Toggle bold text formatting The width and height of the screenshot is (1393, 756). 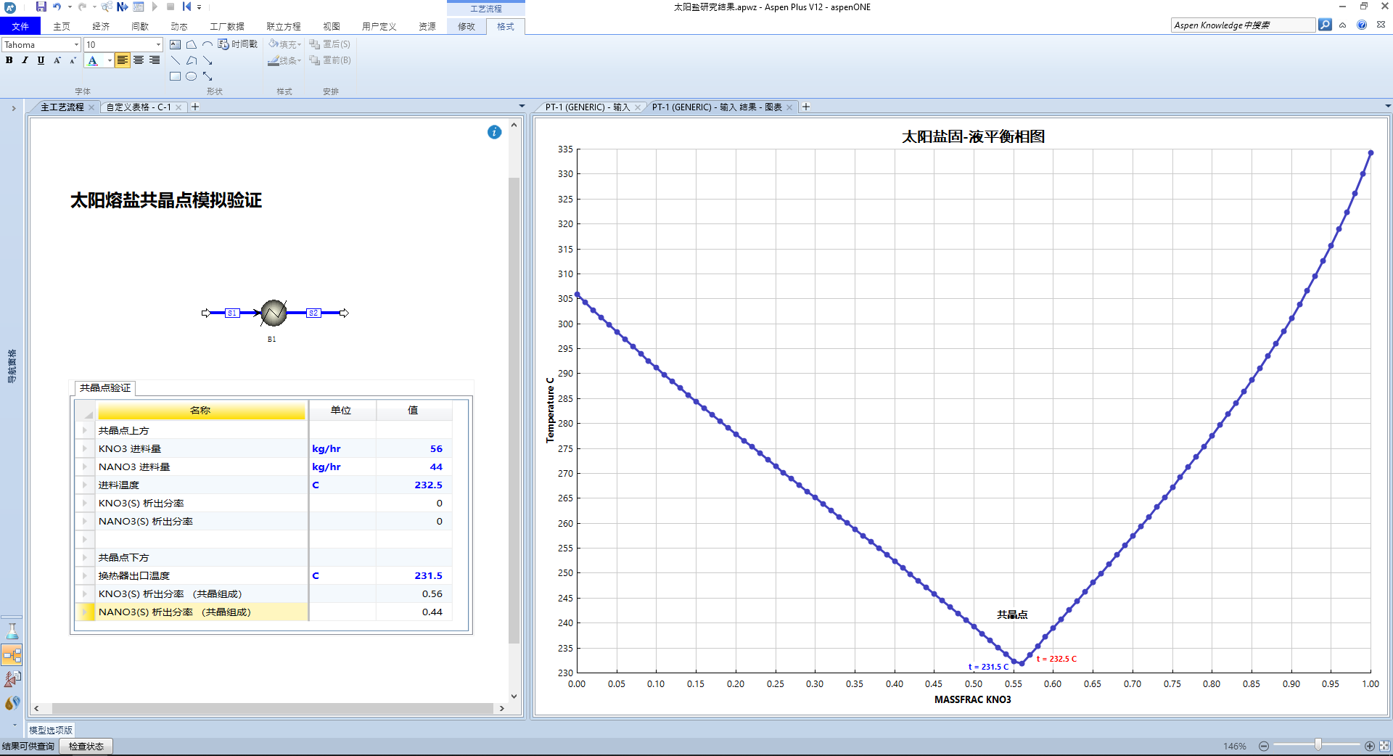[9, 60]
